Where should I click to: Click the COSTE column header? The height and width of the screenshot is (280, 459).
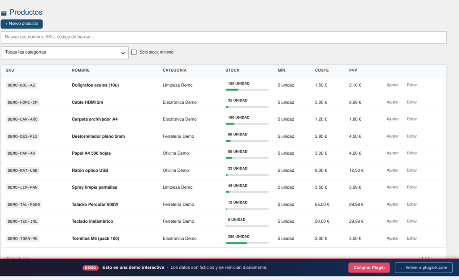(322, 70)
